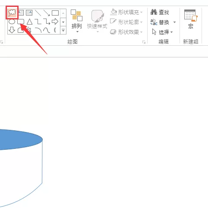Move down one row in the shapes gallery
The height and width of the screenshot is (208, 208).
(63, 22)
